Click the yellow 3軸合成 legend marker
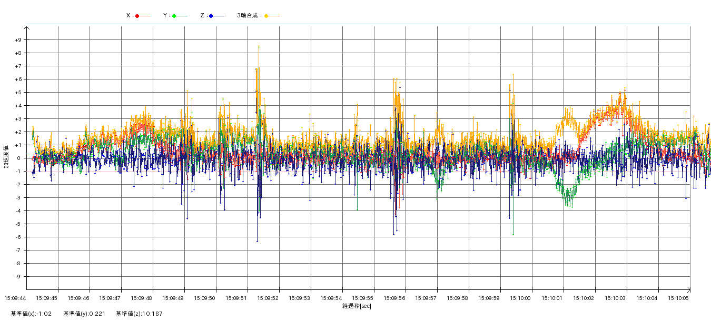 (266, 16)
